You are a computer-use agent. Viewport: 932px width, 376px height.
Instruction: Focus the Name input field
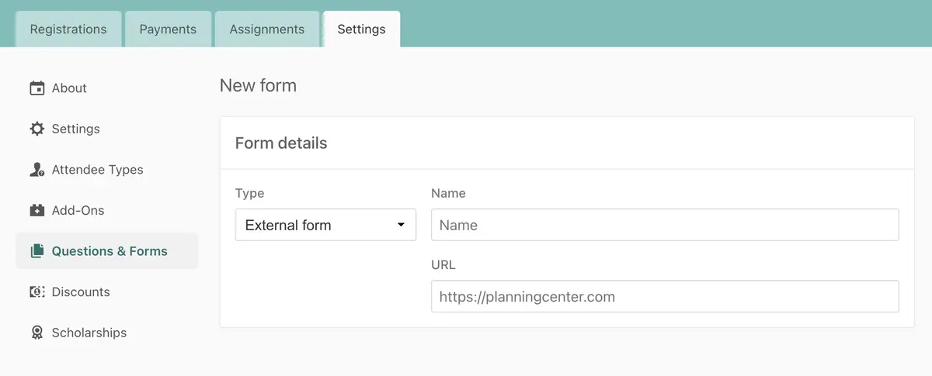click(x=665, y=225)
